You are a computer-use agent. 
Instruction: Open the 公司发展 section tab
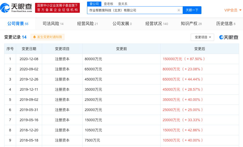pos(122,24)
